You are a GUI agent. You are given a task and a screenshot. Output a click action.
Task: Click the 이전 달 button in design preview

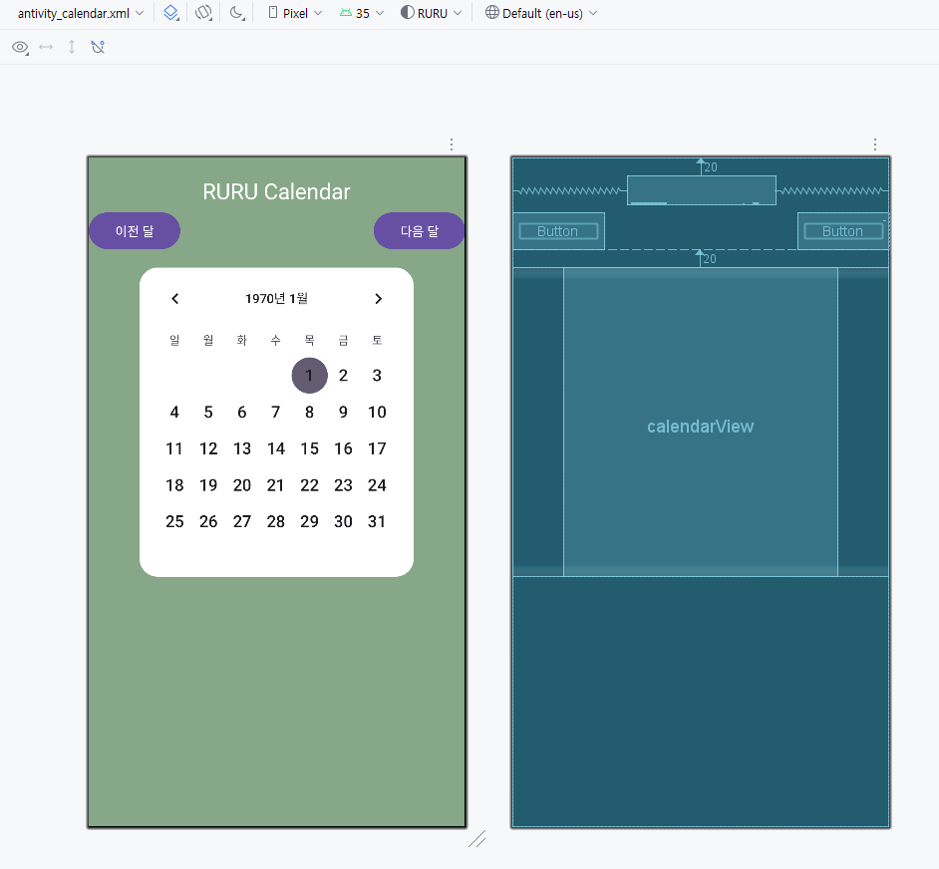click(135, 230)
